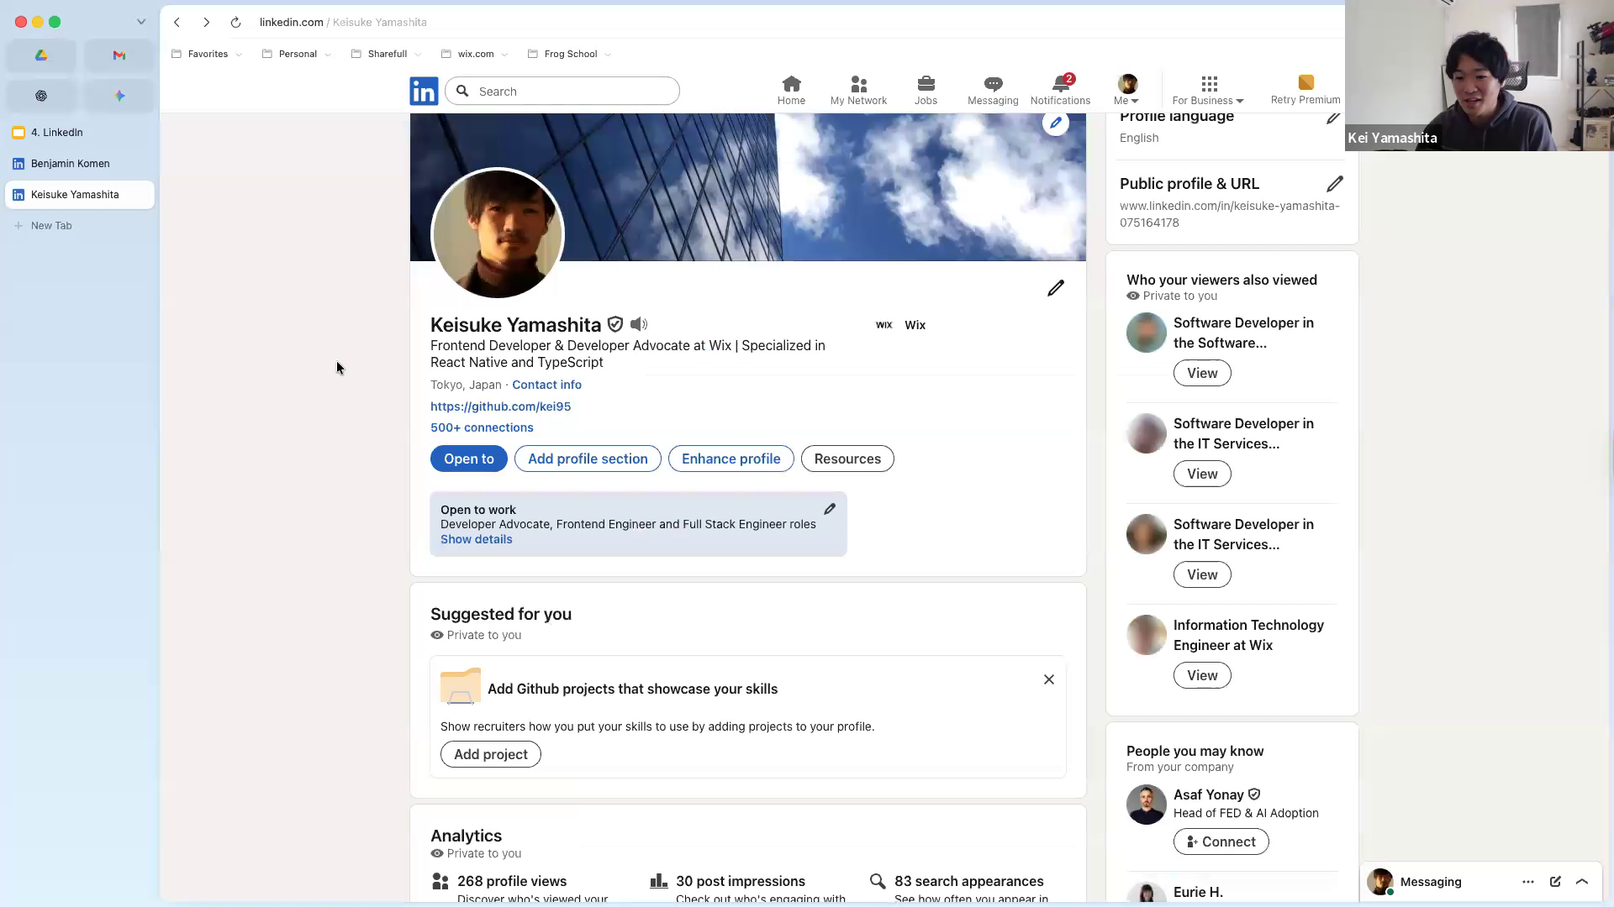View Information Technology Engineer at Wix
Viewport: 1614px width, 907px height.
click(1202, 675)
